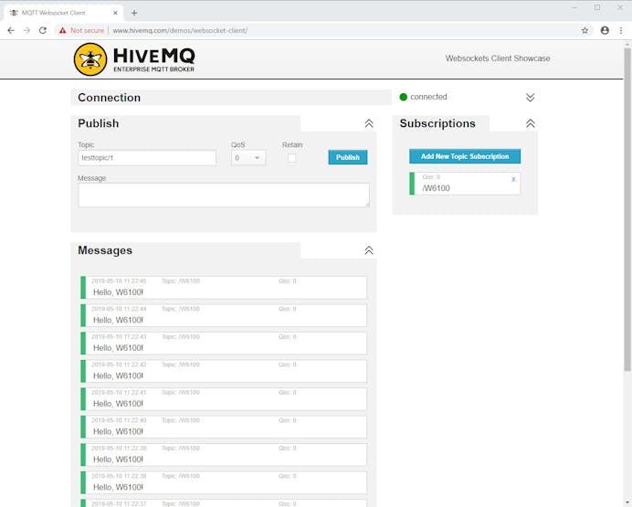Remove the /W6100 subscription with X

click(x=513, y=179)
